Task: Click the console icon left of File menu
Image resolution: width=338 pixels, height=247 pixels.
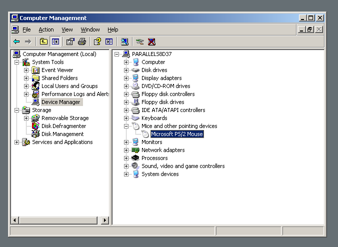Action: click(x=15, y=29)
